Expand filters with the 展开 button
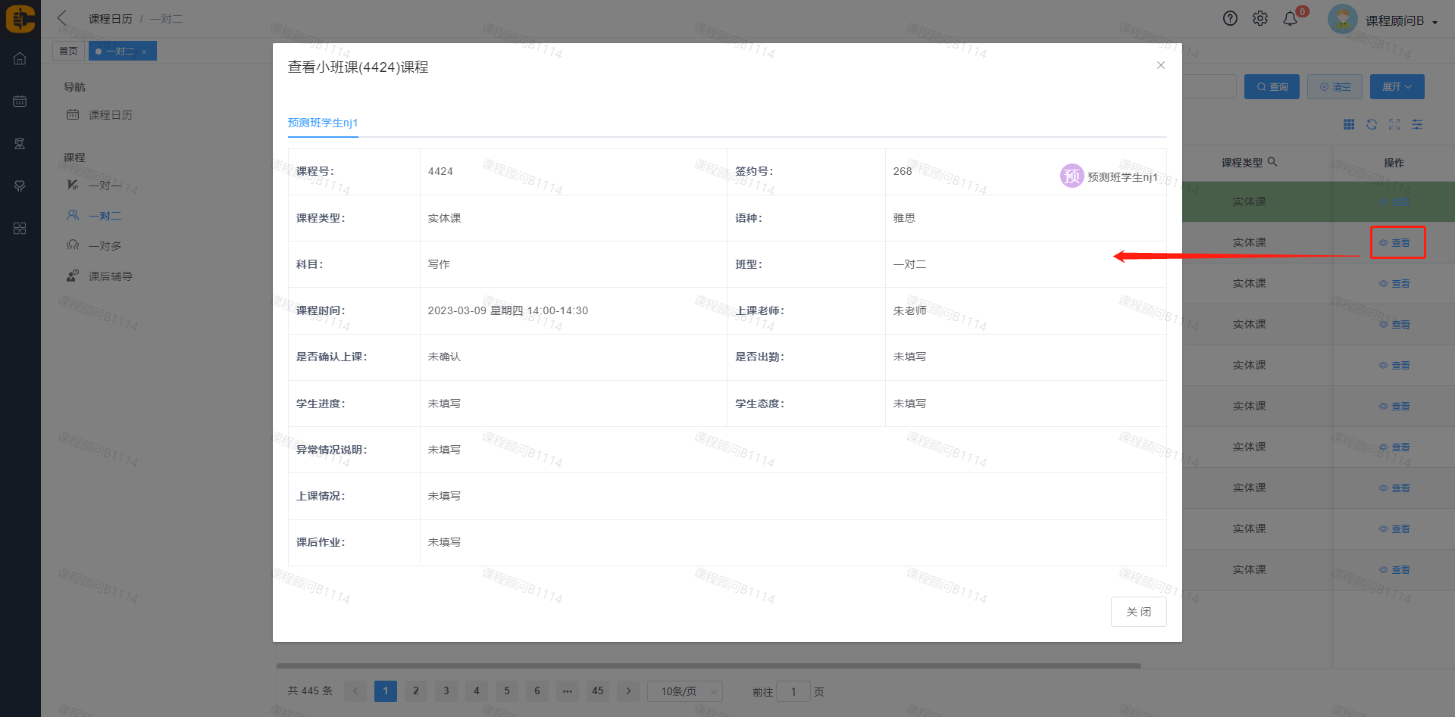 1397,87
